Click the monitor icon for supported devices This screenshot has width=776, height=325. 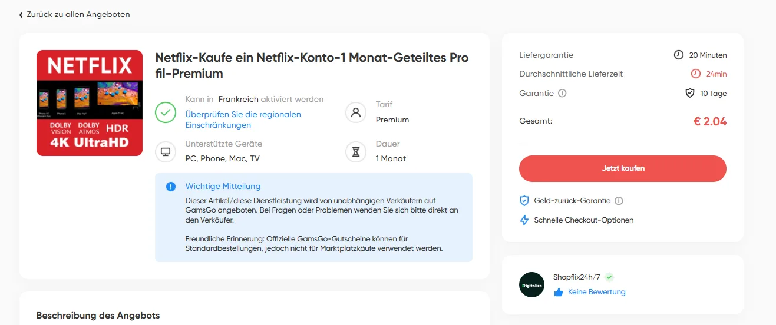(x=166, y=152)
